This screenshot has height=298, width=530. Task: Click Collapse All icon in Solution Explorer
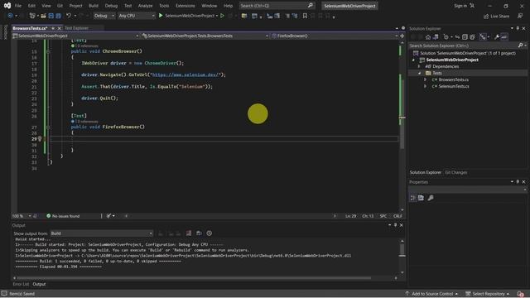tap(465, 37)
